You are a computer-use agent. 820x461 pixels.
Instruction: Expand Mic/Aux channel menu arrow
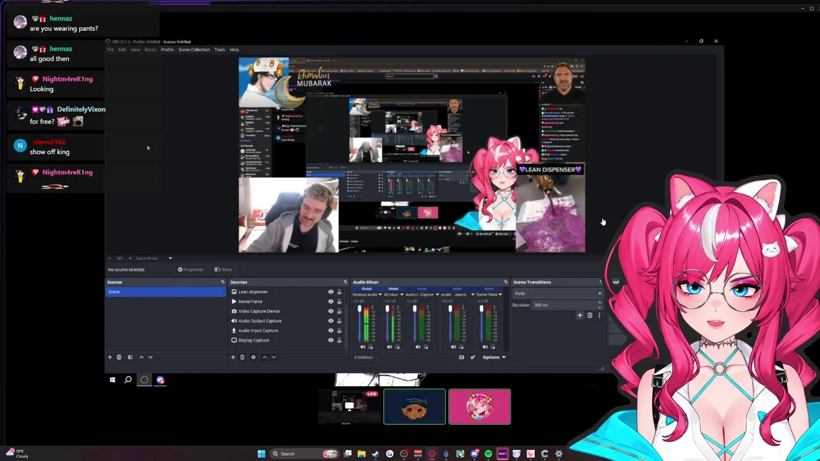coord(402,295)
